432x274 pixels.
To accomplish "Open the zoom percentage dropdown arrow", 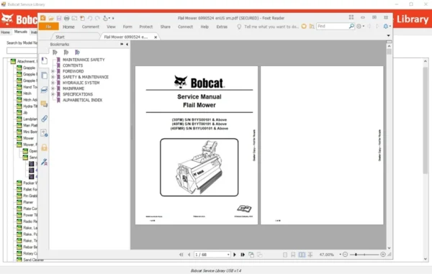I will tap(341, 255).
